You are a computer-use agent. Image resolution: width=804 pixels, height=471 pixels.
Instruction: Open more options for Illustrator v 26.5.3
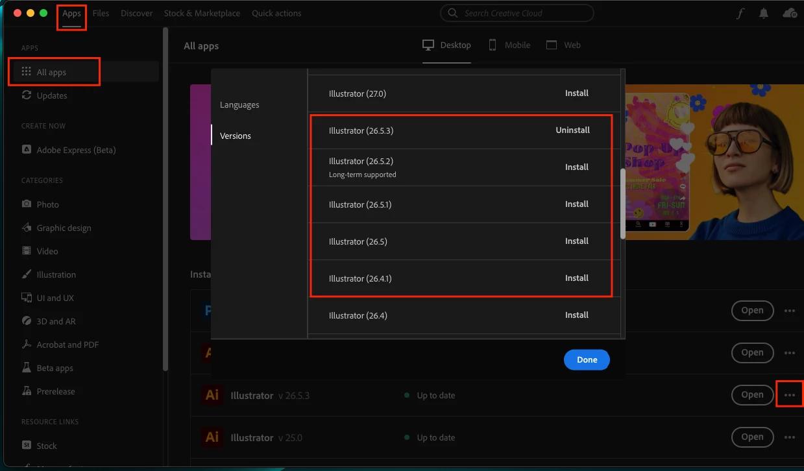pyautogui.click(x=790, y=395)
